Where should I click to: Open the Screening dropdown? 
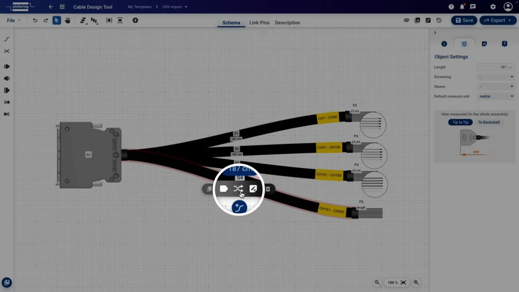coord(496,77)
